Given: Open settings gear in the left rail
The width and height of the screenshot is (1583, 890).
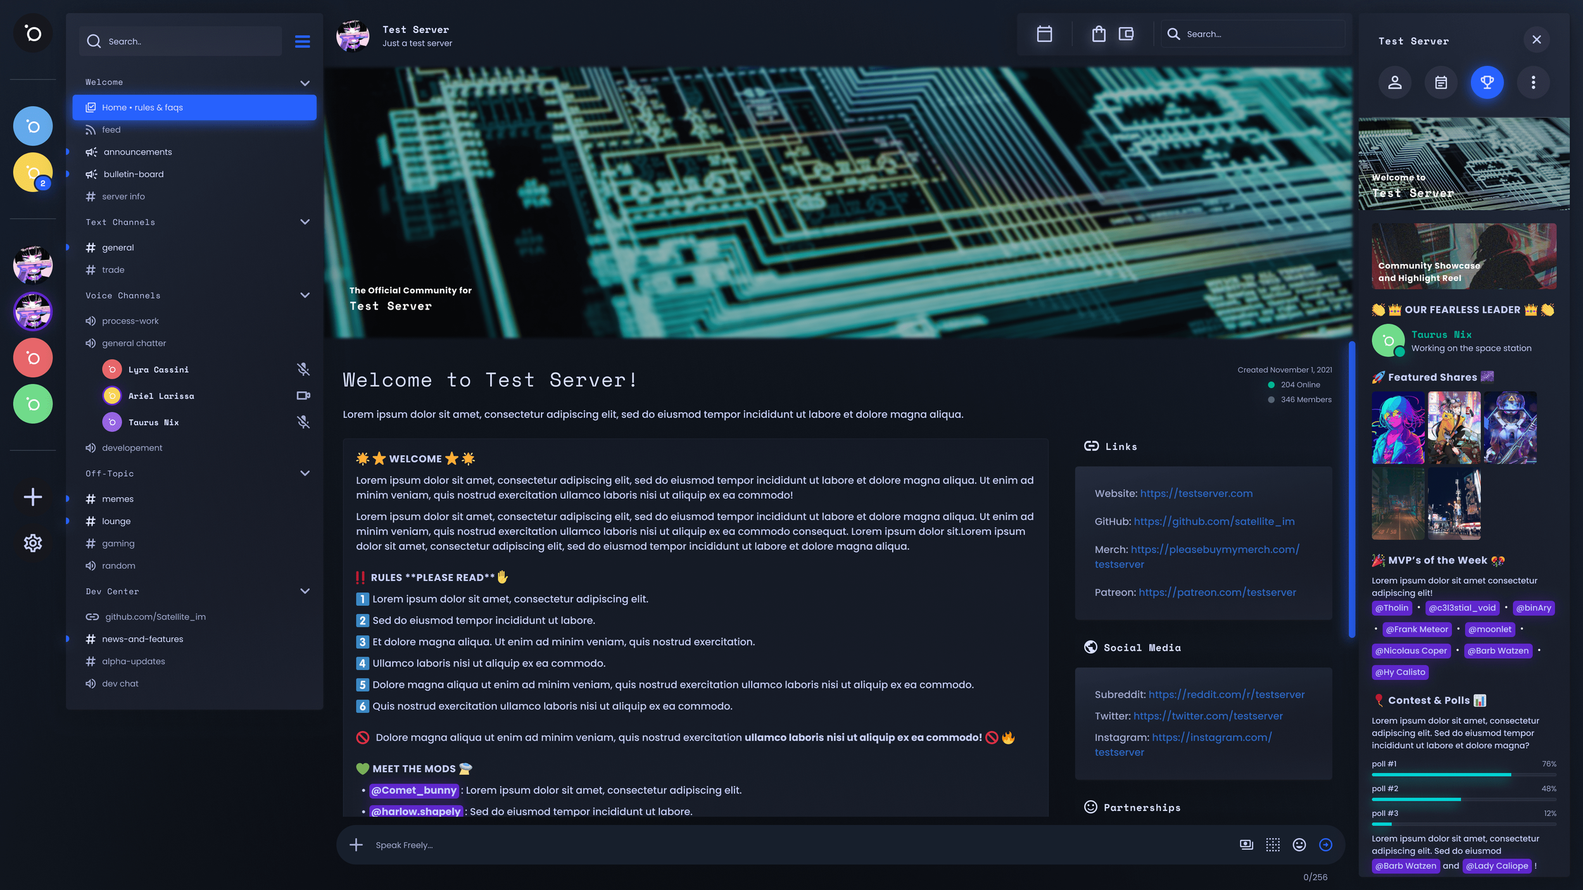Looking at the screenshot, I should coord(33,542).
